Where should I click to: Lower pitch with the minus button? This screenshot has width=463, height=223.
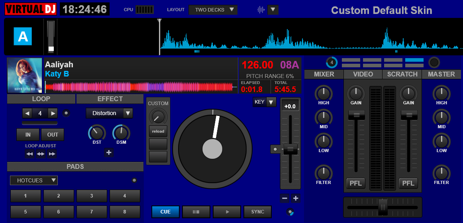pyautogui.click(x=284, y=198)
